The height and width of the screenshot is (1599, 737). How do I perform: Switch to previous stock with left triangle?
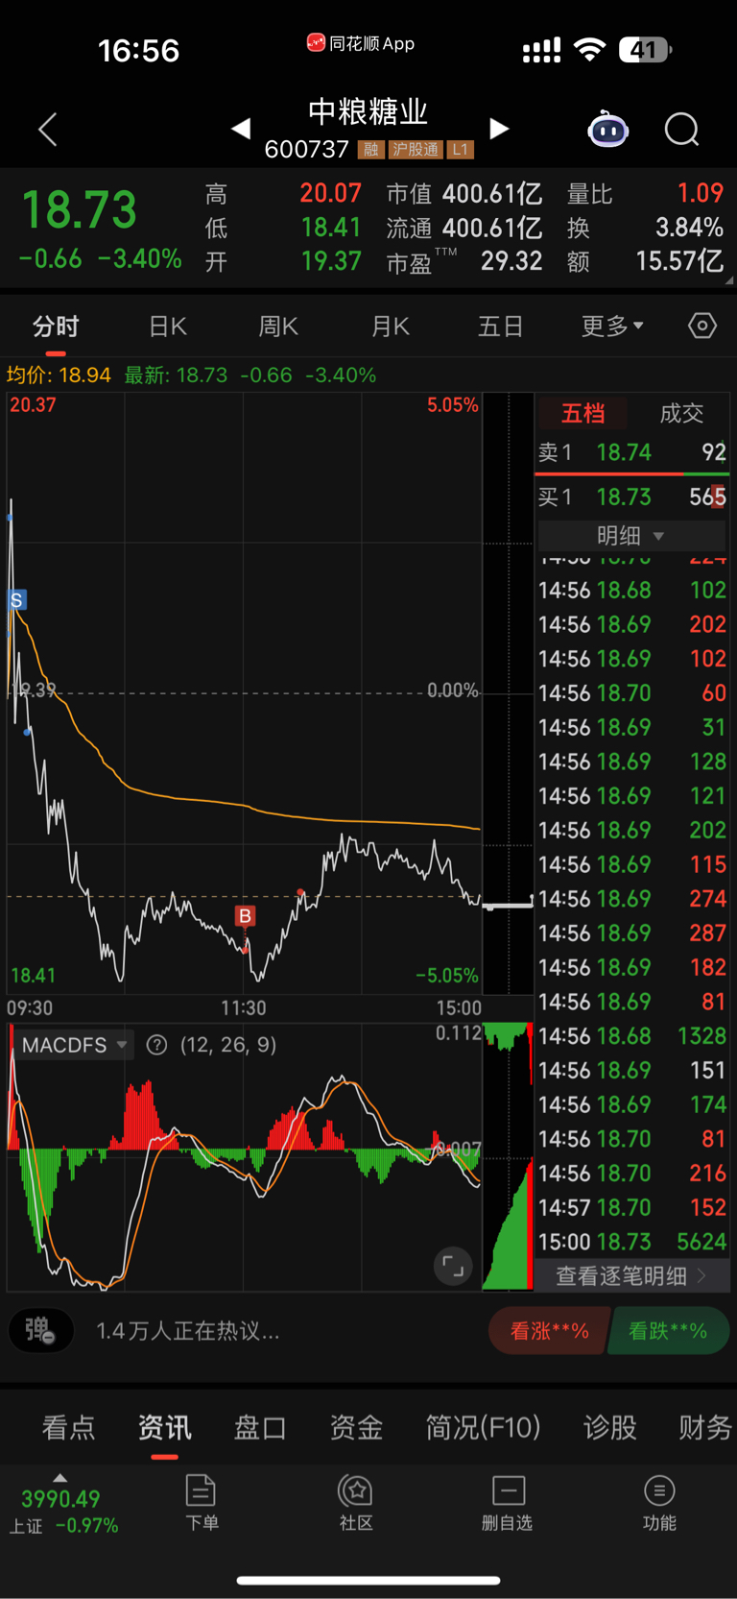coord(241,128)
